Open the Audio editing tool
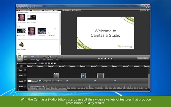Screen dimensions: 171x107 pos(44,58)
